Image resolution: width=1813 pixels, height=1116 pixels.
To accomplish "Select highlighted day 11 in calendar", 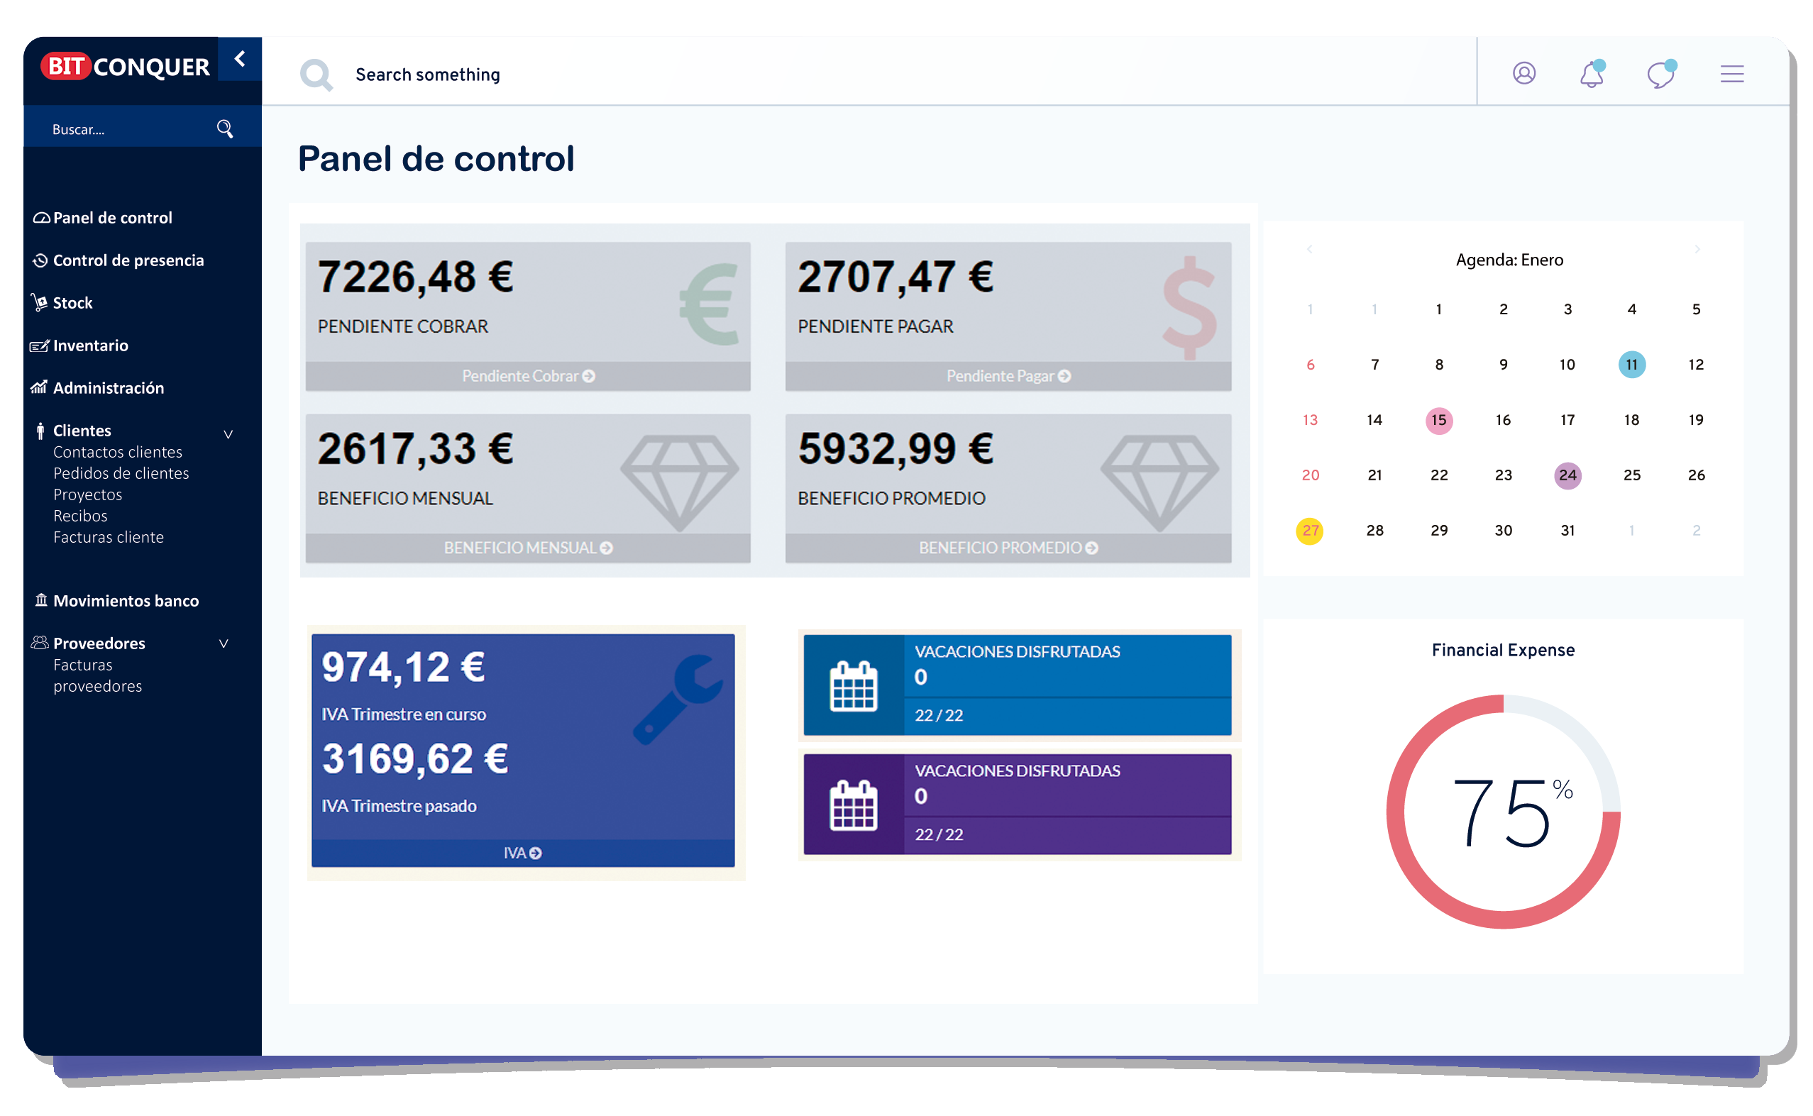I will click(1631, 365).
